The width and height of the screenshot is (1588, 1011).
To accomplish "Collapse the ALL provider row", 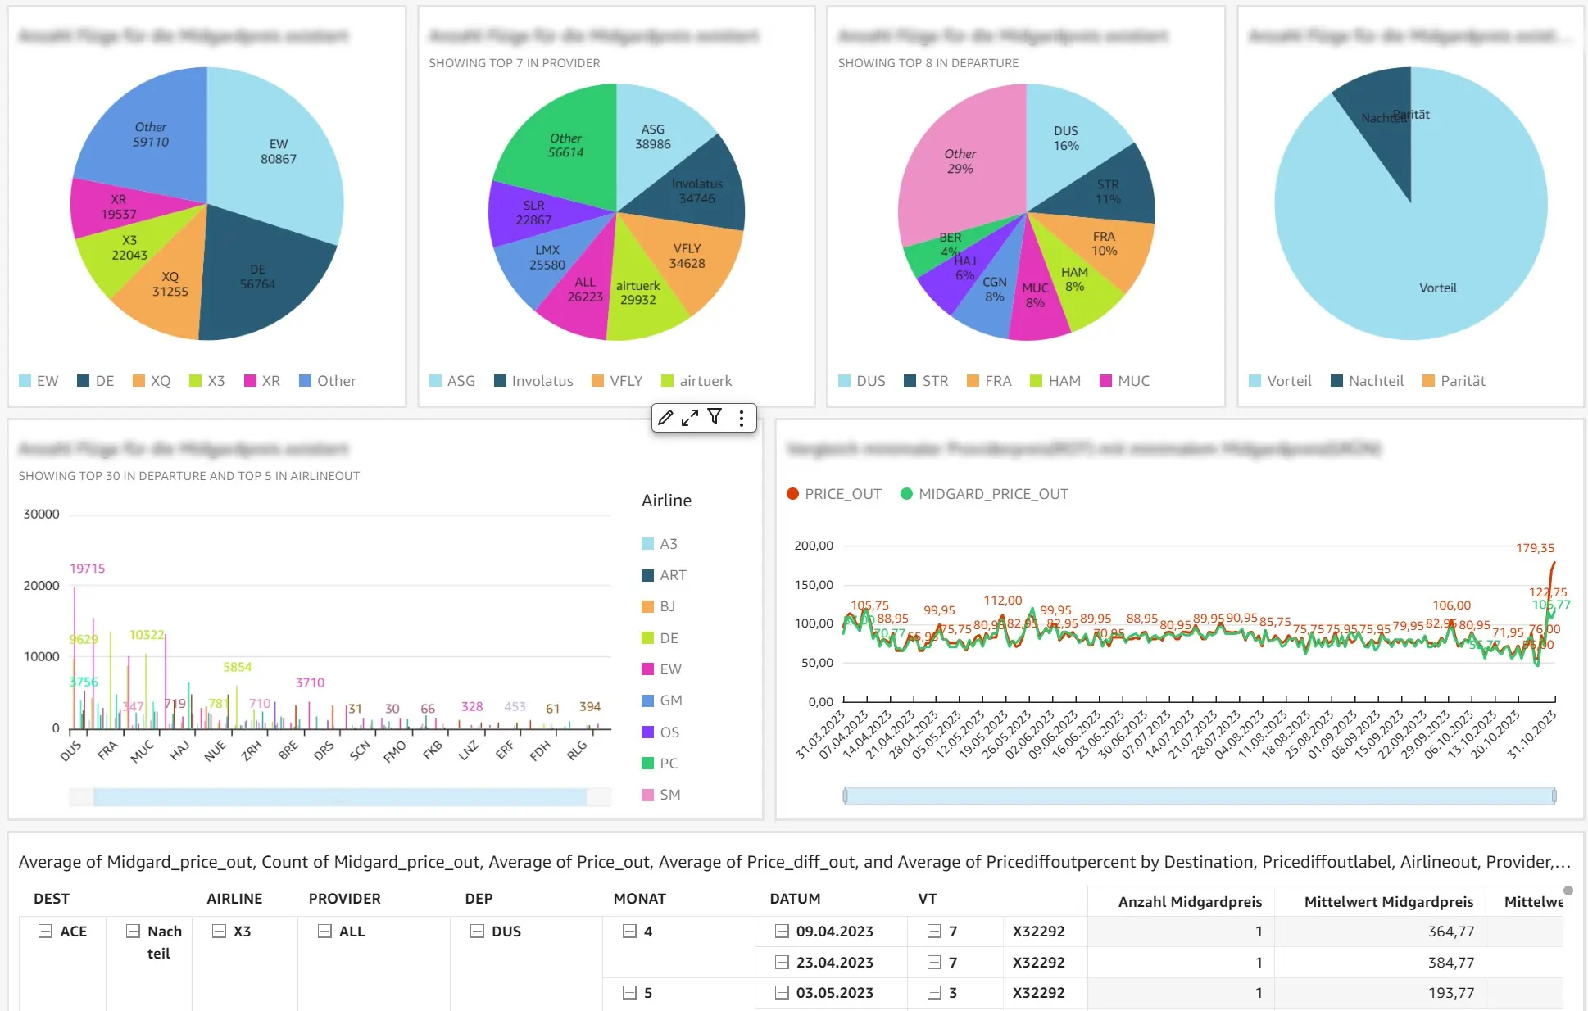I will click(324, 932).
